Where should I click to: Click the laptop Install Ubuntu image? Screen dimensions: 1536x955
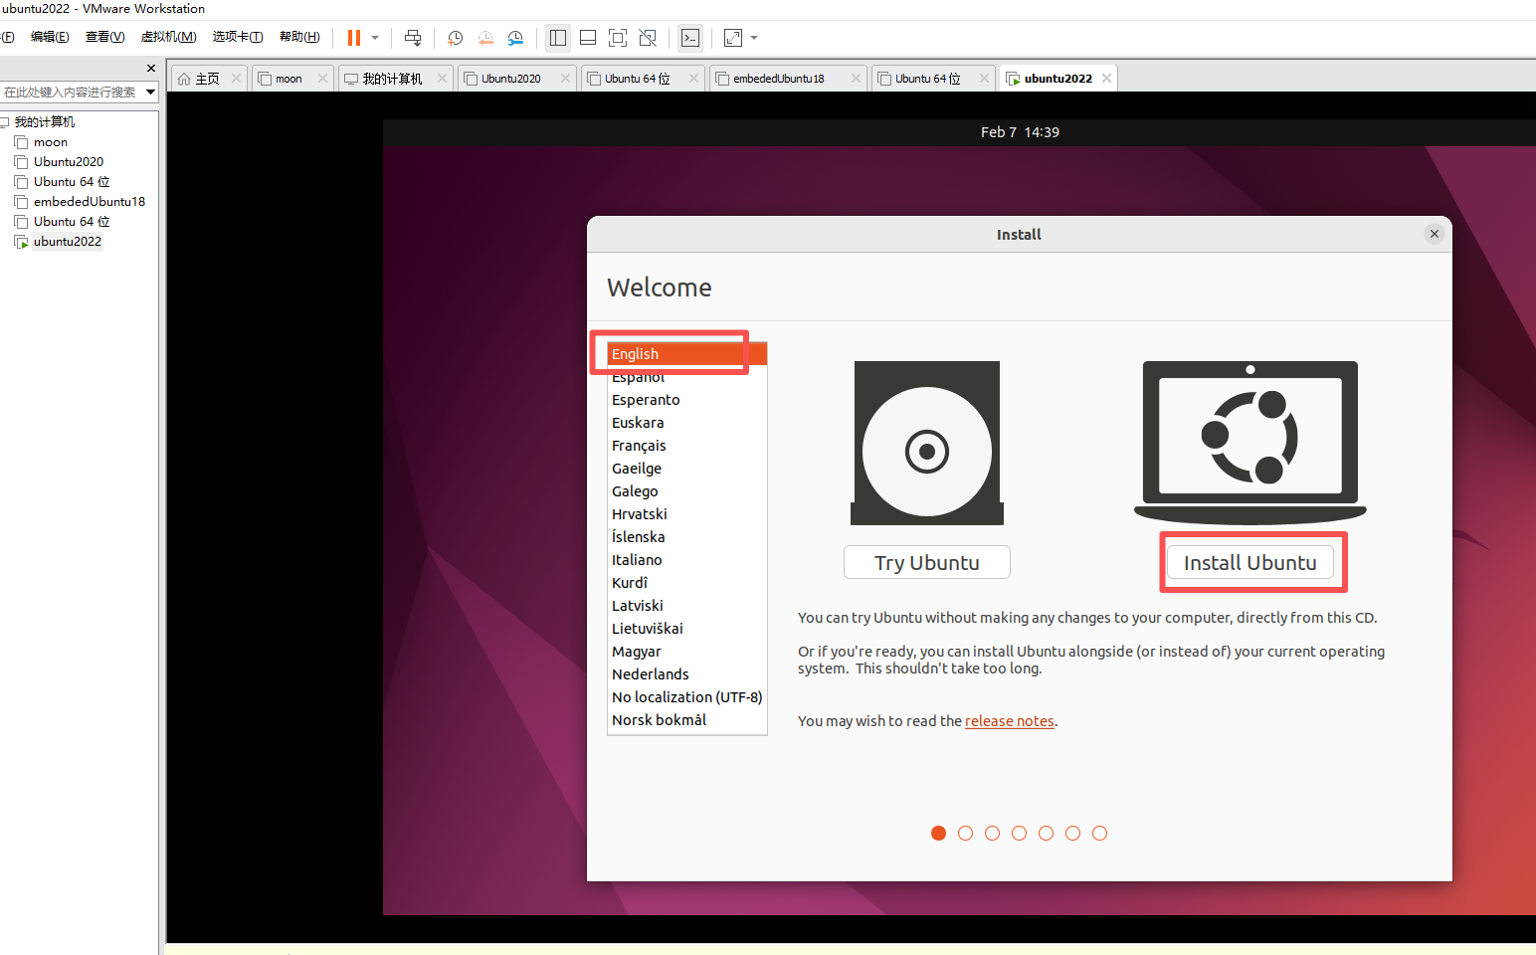click(x=1250, y=443)
